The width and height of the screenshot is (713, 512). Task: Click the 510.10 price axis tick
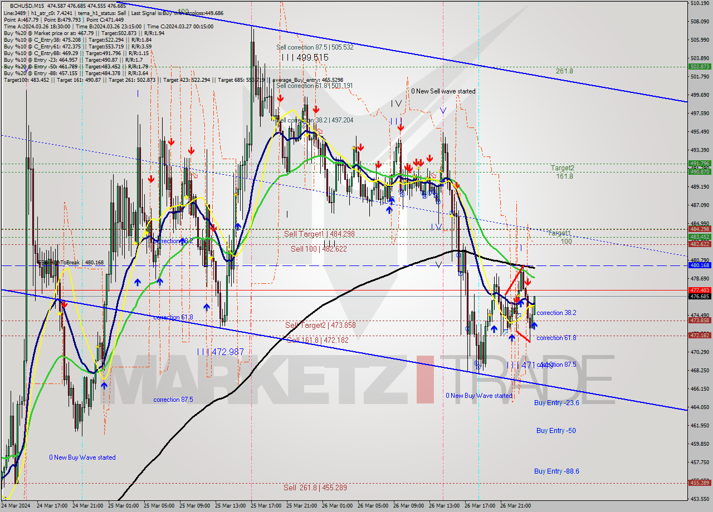pos(699,3)
